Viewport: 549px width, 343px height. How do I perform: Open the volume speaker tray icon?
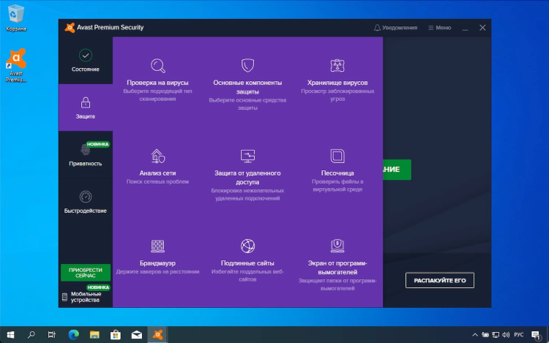[506, 335]
